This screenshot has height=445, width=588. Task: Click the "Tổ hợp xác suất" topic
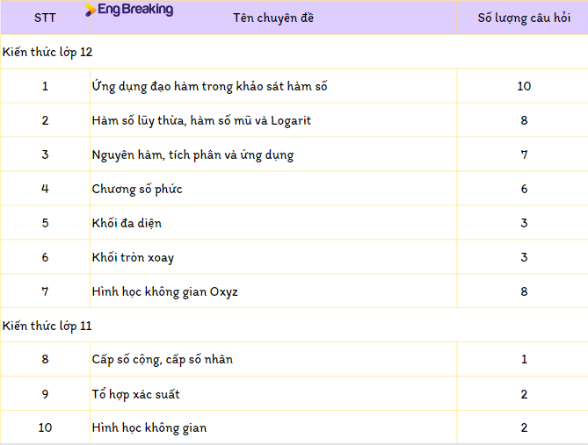(135, 394)
